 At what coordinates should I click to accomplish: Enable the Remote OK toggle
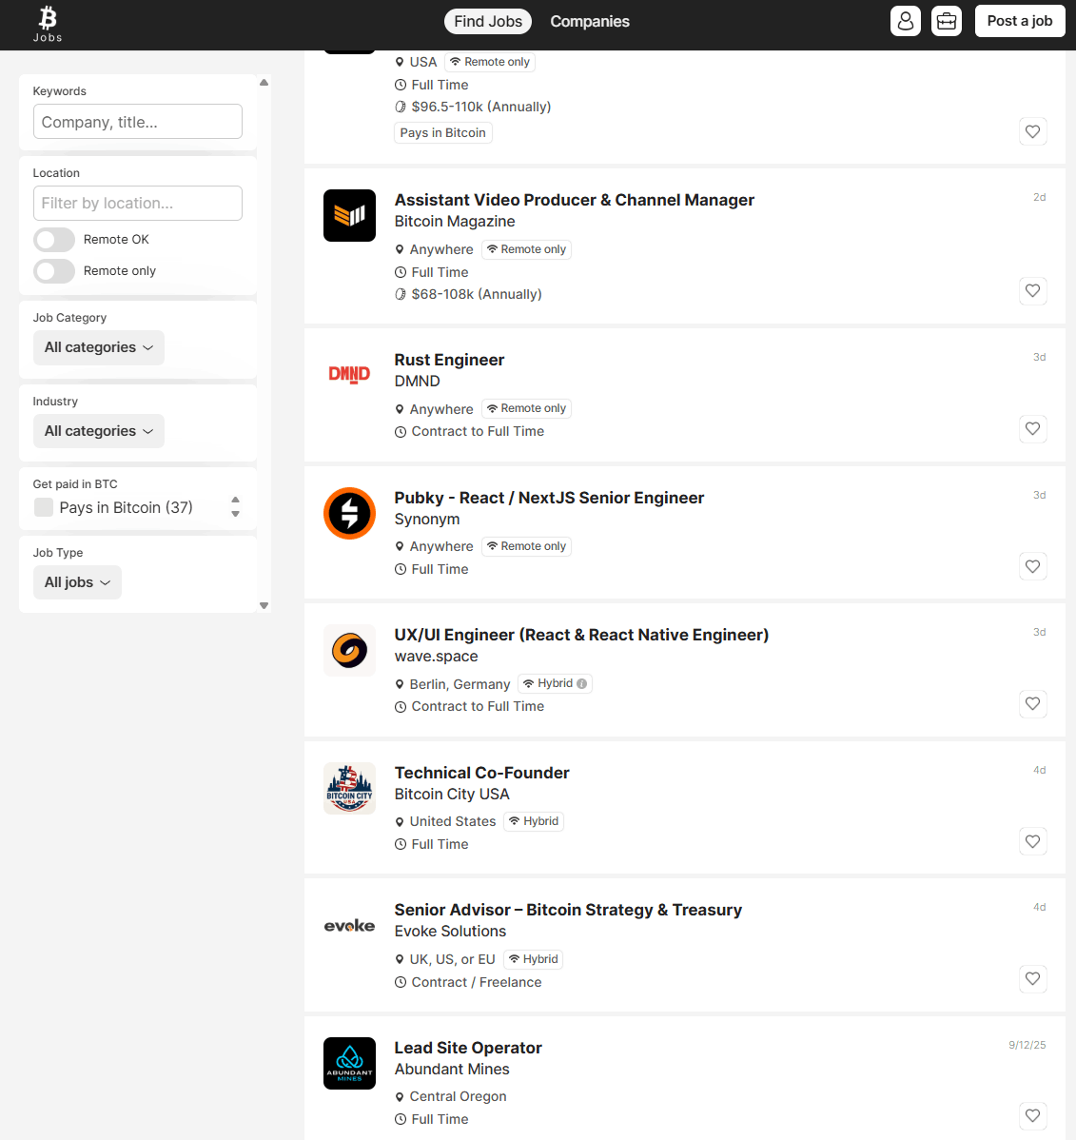(x=54, y=240)
